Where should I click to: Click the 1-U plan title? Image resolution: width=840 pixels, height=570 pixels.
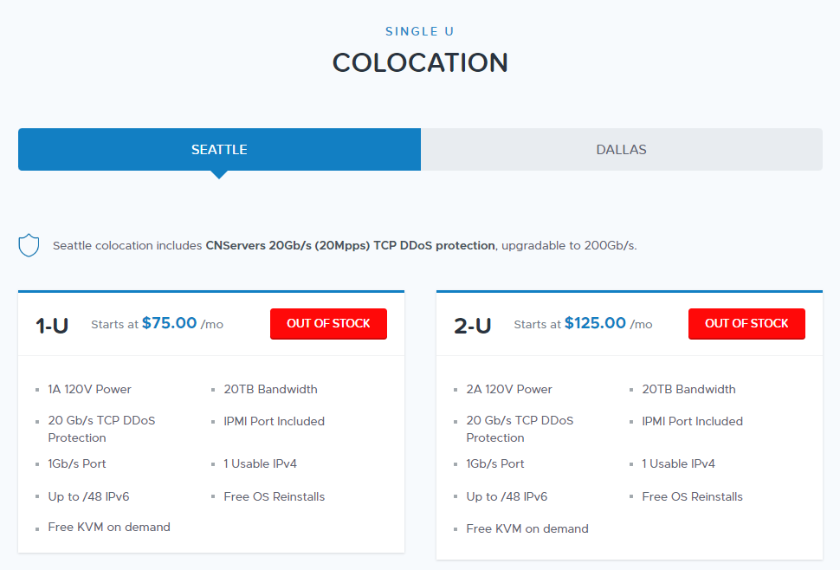52,326
